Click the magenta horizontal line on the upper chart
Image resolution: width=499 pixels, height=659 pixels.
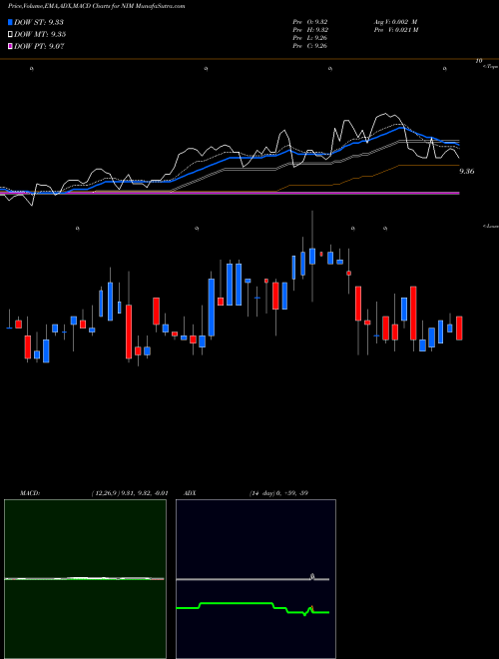[230, 193]
